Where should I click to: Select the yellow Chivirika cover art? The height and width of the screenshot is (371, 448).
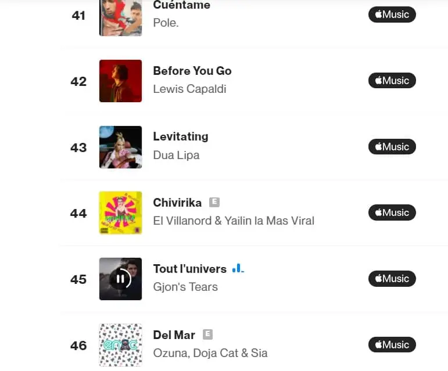pos(120,212)
